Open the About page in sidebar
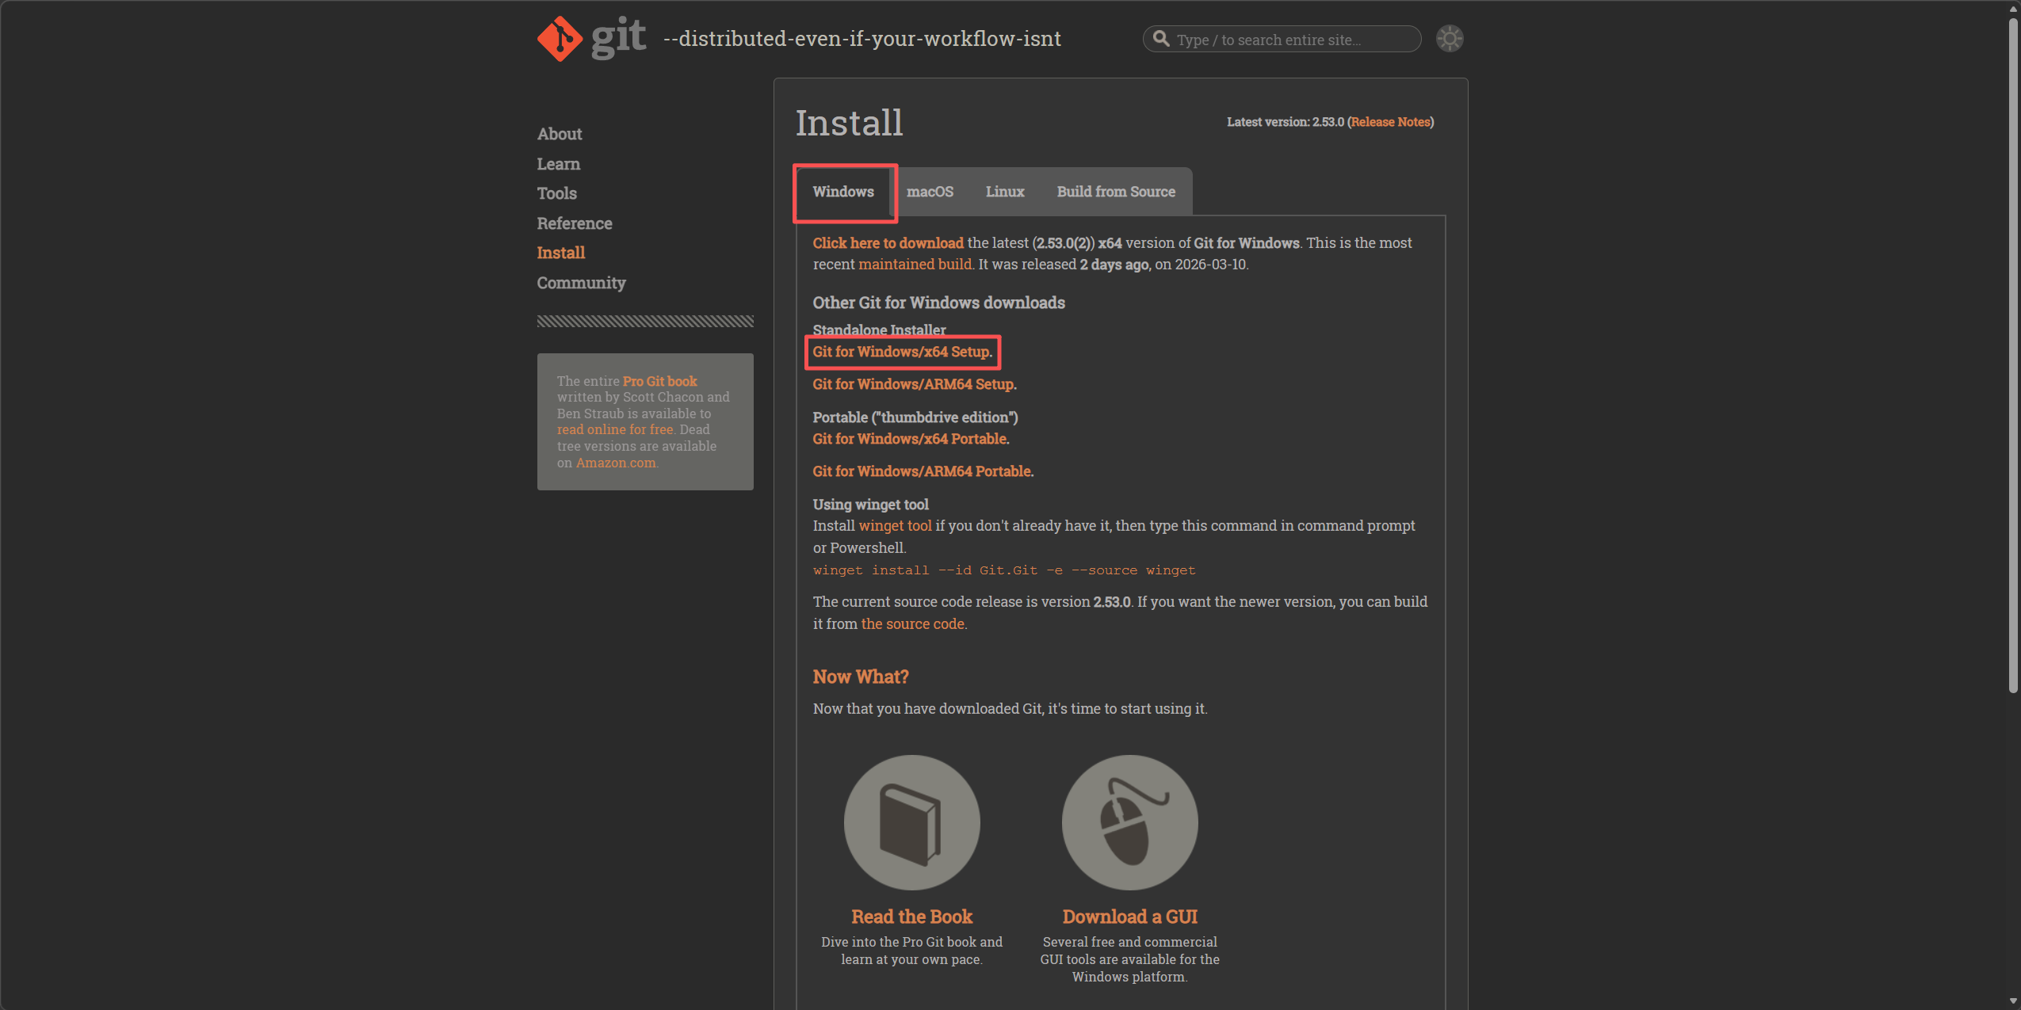 560,134
